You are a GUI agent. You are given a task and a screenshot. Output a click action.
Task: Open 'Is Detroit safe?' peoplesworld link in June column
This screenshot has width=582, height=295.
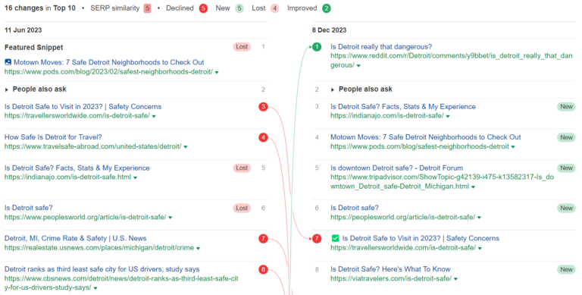(x=29, y=208)
